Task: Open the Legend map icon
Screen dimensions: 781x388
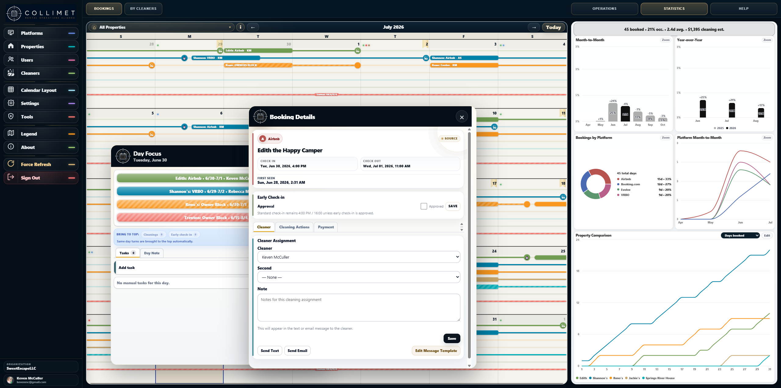Action: (x=11, y=133)
